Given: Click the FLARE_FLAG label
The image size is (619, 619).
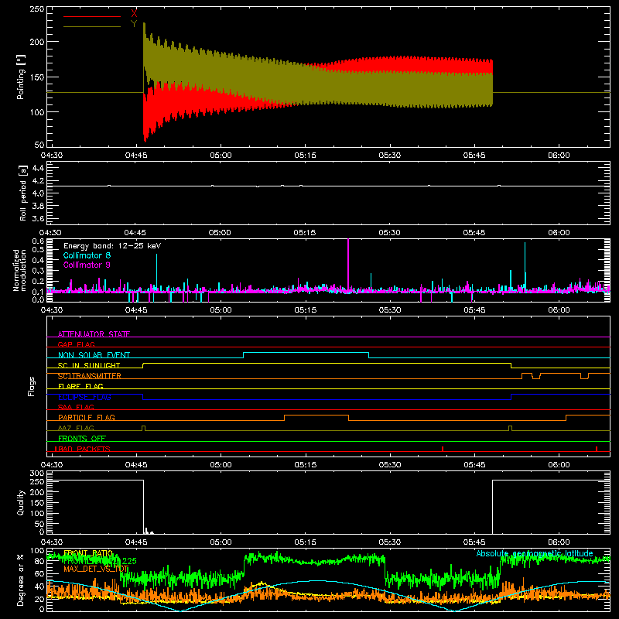Looking at the screenshot, I should click(80, 386).
